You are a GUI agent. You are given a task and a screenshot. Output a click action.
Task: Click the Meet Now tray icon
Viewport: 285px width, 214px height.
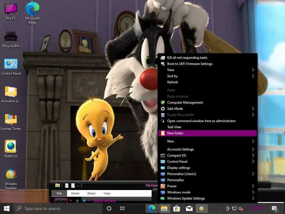click(228, 208)
